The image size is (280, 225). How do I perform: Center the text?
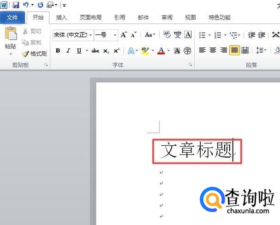click(x=213, y=50)
